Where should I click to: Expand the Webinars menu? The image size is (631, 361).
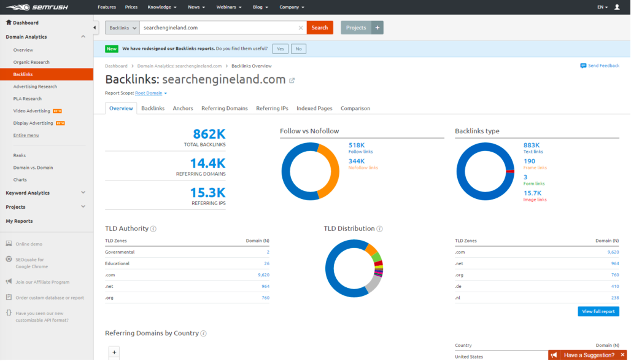tap(229, 7)
